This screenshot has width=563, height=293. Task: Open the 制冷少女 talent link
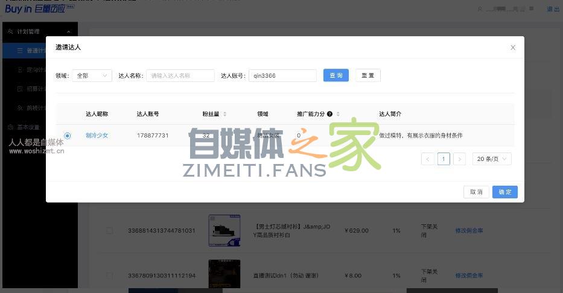tap(97, 136)
